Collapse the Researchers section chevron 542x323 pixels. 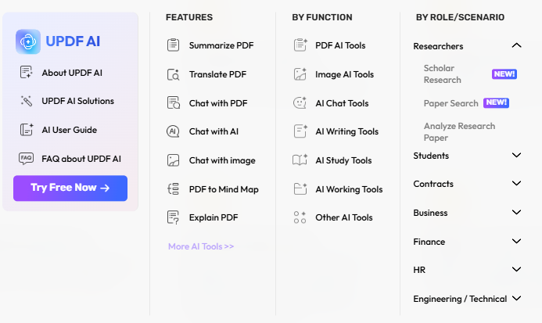pyautogui.click(x=516, y=45)
